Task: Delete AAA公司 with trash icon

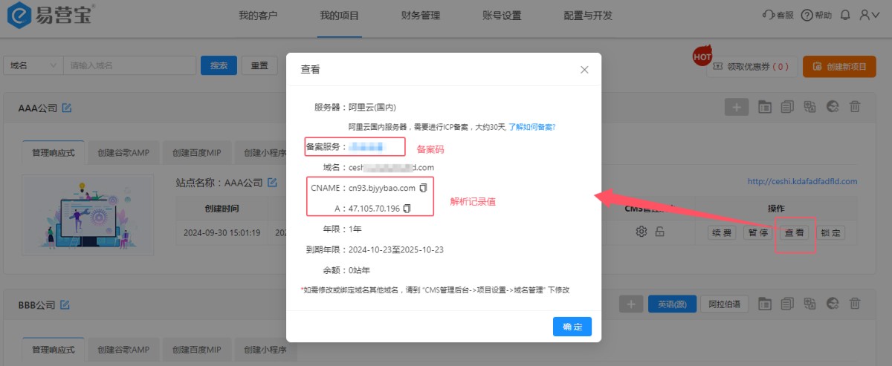Action: click(856, 107)
